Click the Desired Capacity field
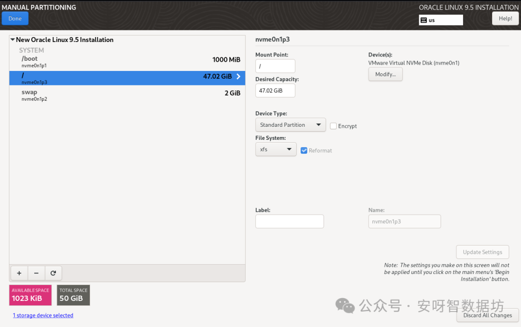The image size is (521, 327). coord(275,91)
